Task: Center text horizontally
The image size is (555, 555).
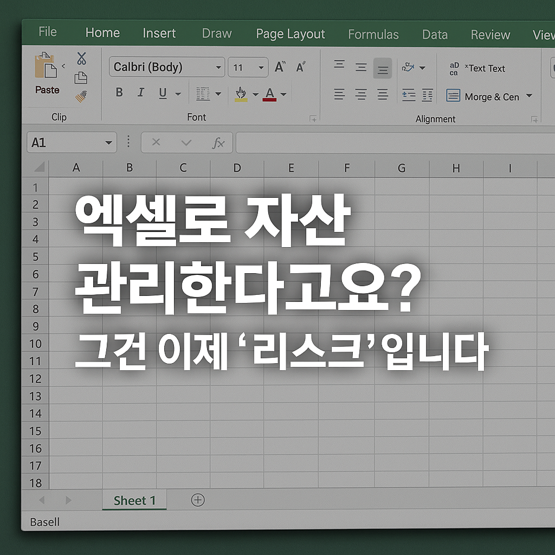Action: click(x=360, y=94)
